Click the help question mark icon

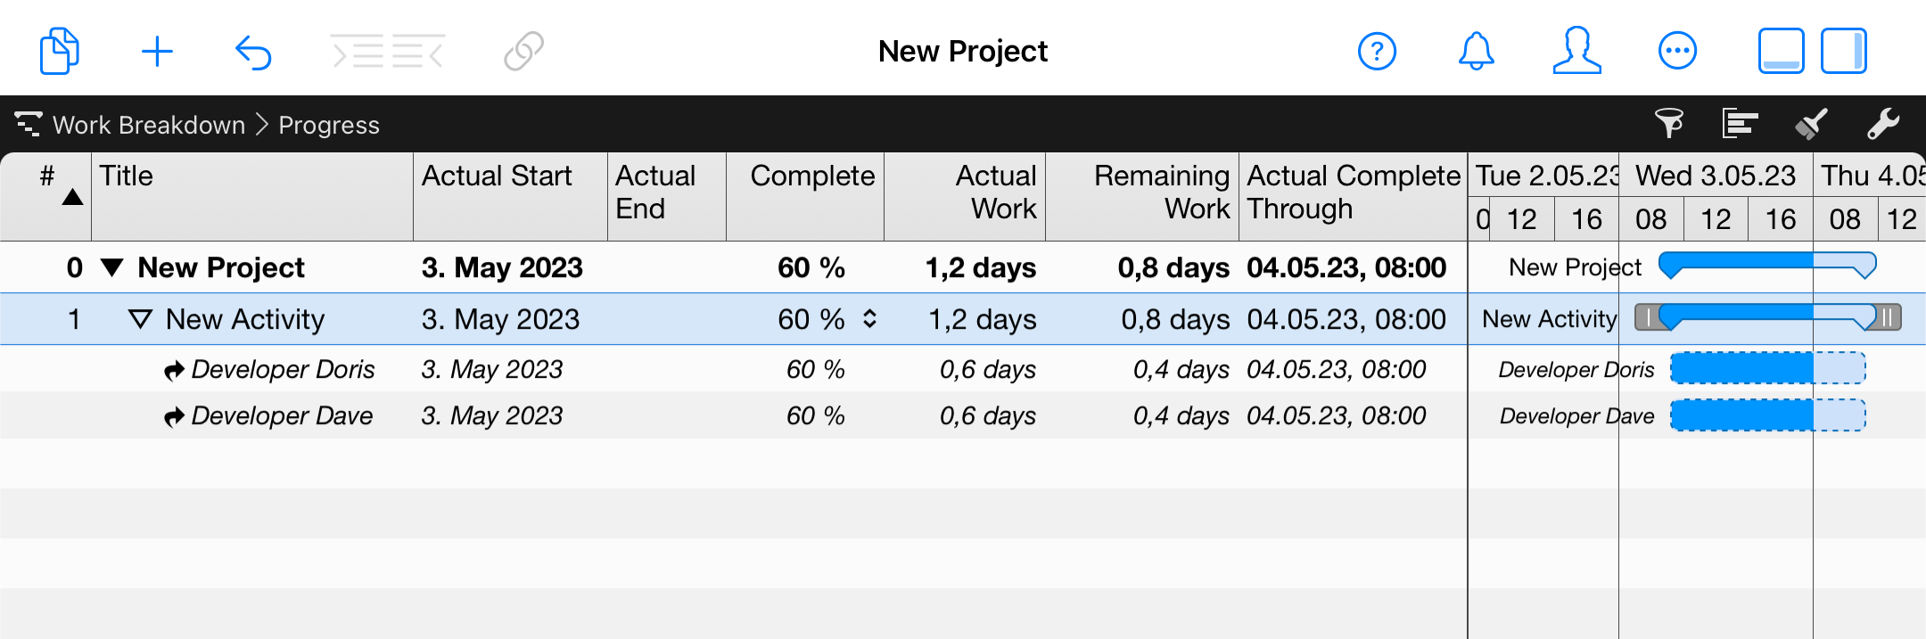(1377, 51)
